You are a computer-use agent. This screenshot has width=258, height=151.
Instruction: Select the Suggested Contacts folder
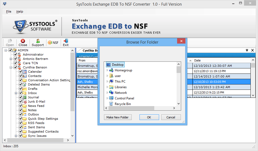[x=43, y=131]
